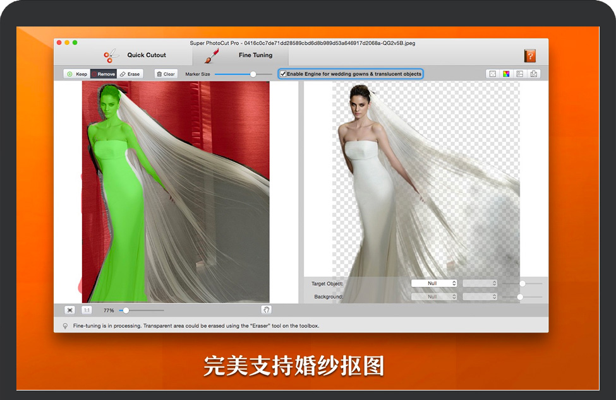Select the Fine Tuning tab
Screen dimensions: 616x400
(246, 56)
